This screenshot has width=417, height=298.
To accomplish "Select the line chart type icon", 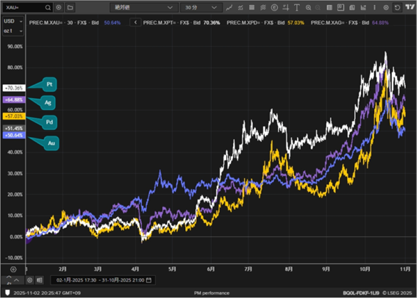I will [229, 8].
